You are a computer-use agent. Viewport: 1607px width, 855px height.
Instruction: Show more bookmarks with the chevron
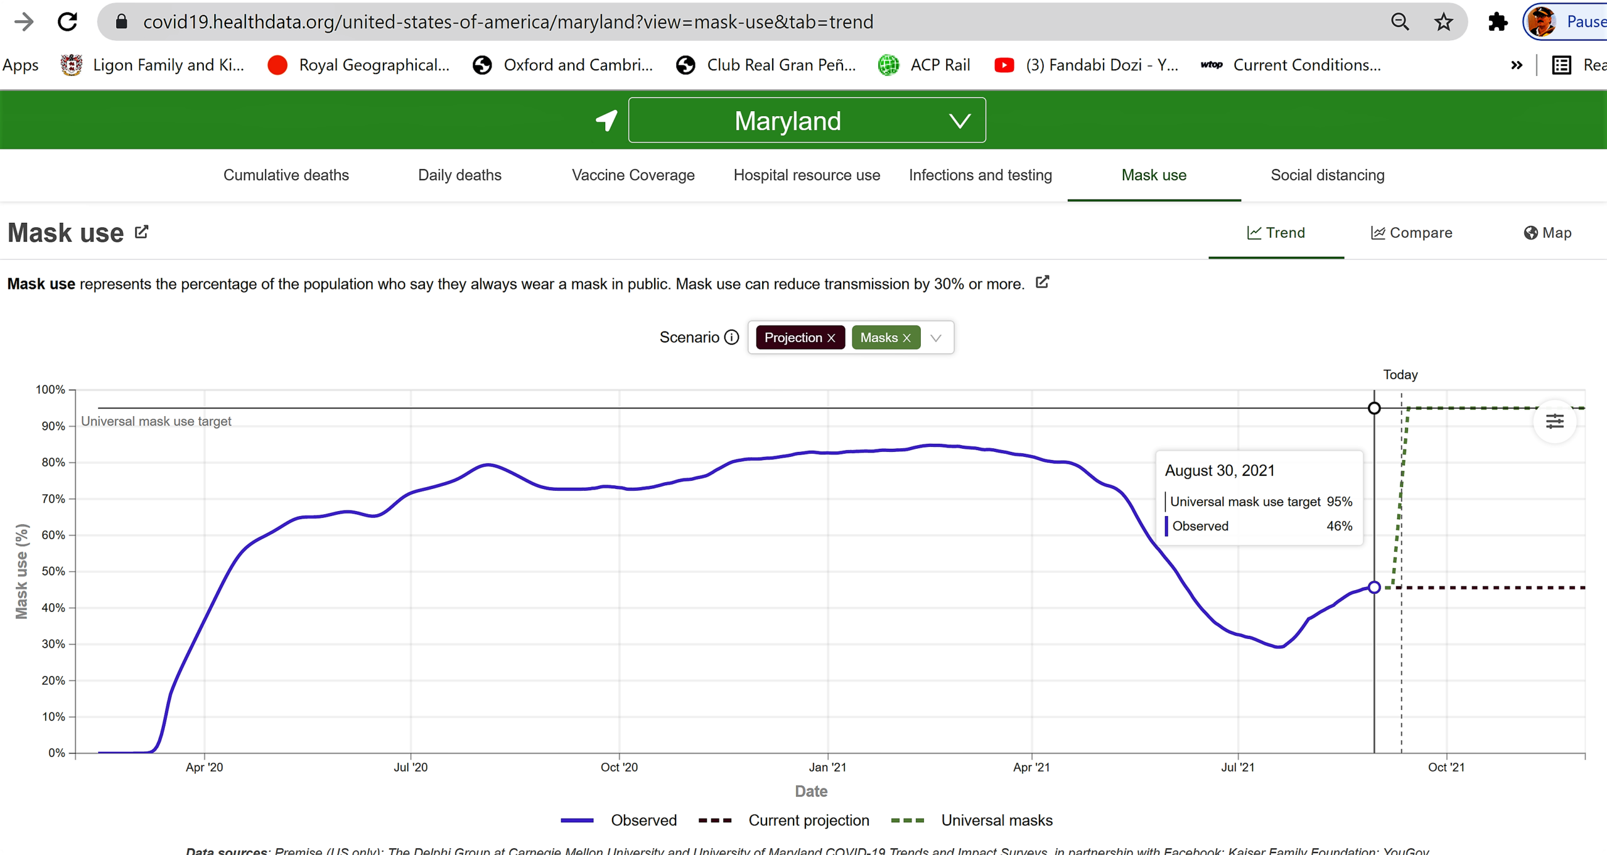click(1516, 65)
